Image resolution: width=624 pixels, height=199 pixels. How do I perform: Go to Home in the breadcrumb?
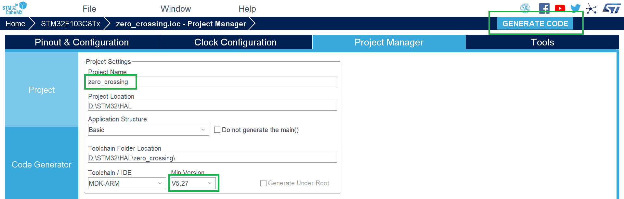pos(15,24)
